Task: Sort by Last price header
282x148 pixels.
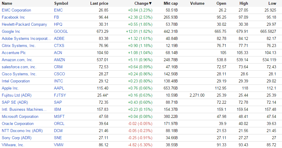Action: (99, 4)
